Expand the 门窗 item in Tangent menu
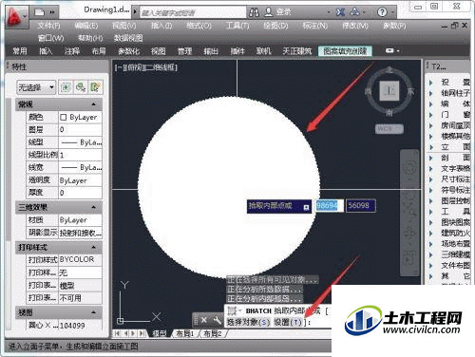This screenshot has width=475, height=357. click(x=430, y=115)
